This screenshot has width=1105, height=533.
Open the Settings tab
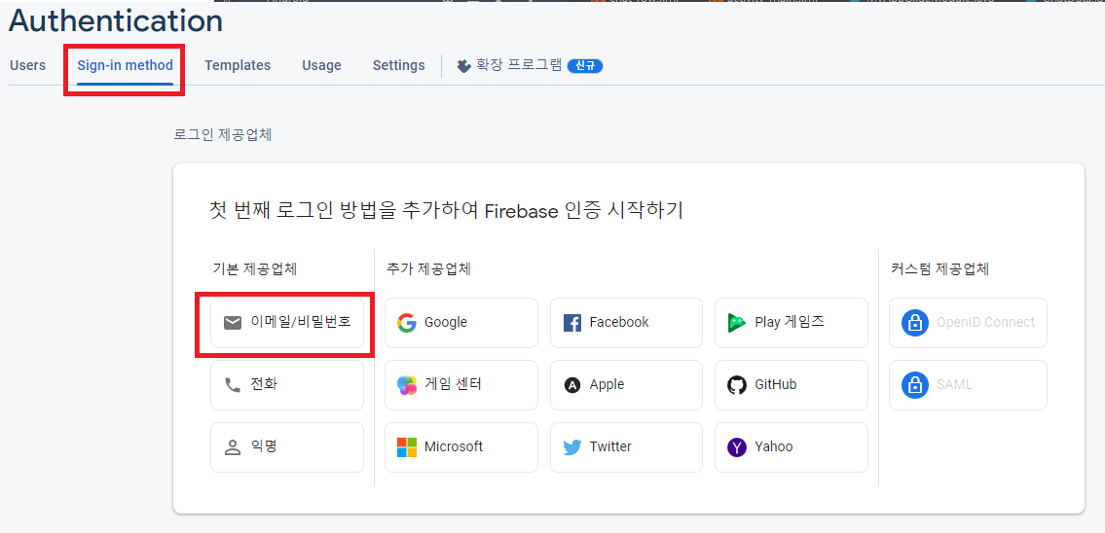(x=399, y=65)
